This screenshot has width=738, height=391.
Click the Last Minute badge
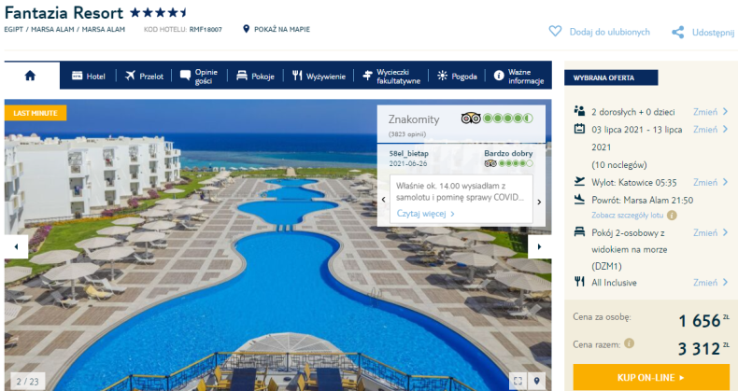35,113
